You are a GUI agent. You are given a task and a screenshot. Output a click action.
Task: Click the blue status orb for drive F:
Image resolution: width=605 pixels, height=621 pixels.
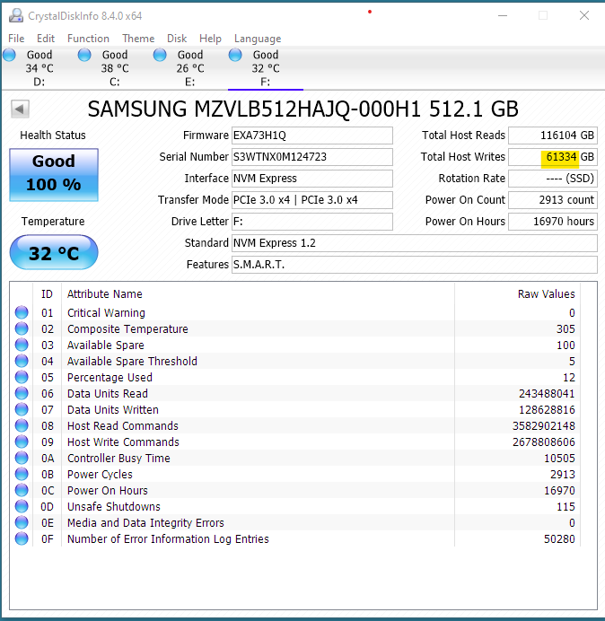click(x=235, y=55)
